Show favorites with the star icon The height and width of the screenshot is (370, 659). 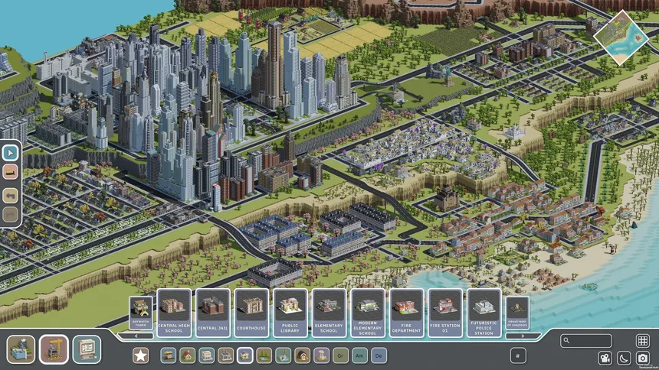coord(140,355)
